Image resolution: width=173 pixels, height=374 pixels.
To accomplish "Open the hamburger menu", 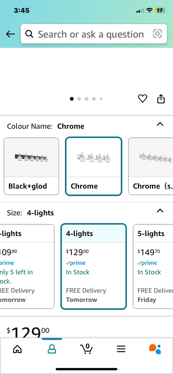I will tap(121, 349).
